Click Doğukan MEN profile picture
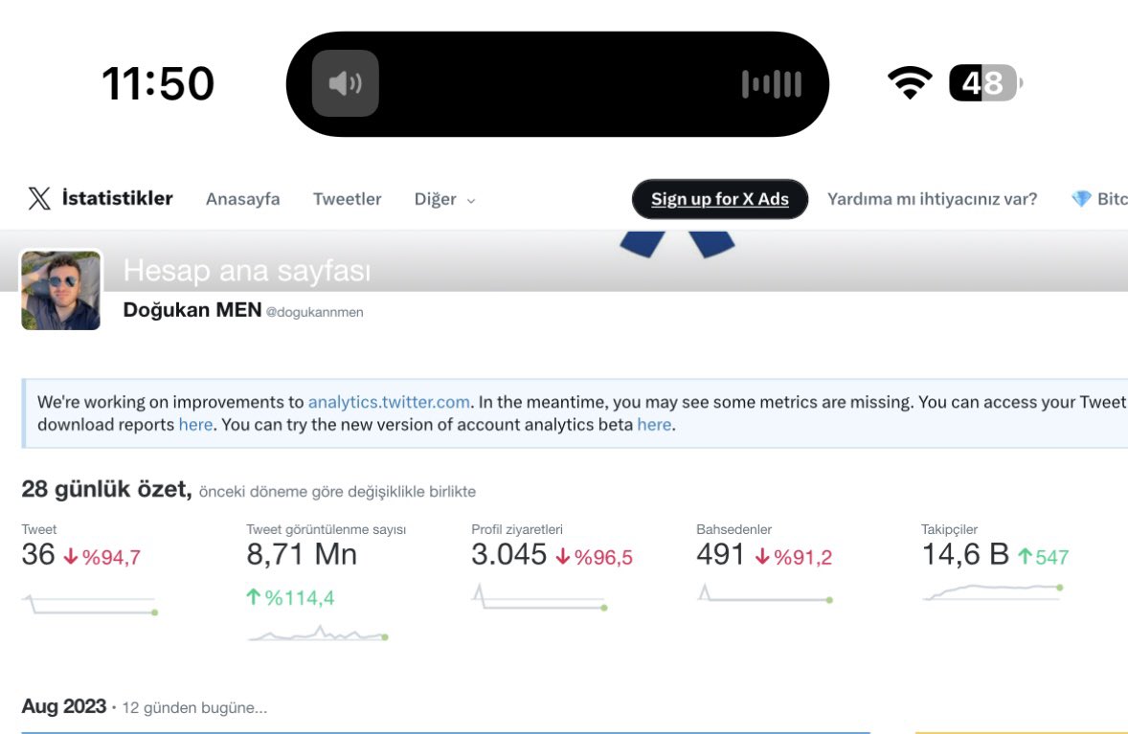The image size is (1128, 734). [61, 290]
